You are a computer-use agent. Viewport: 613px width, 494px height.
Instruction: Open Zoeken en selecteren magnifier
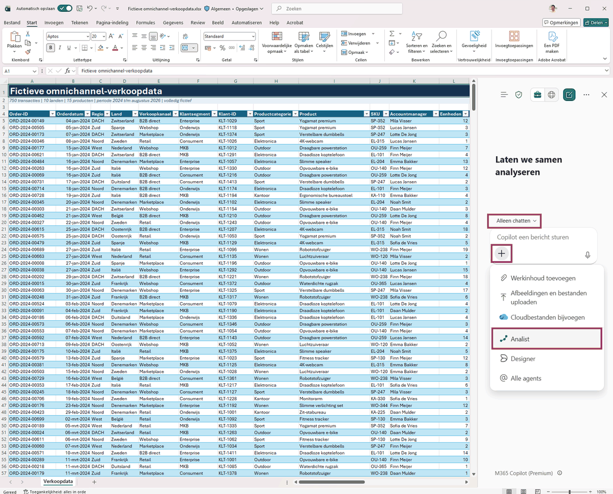click(442, 42)
